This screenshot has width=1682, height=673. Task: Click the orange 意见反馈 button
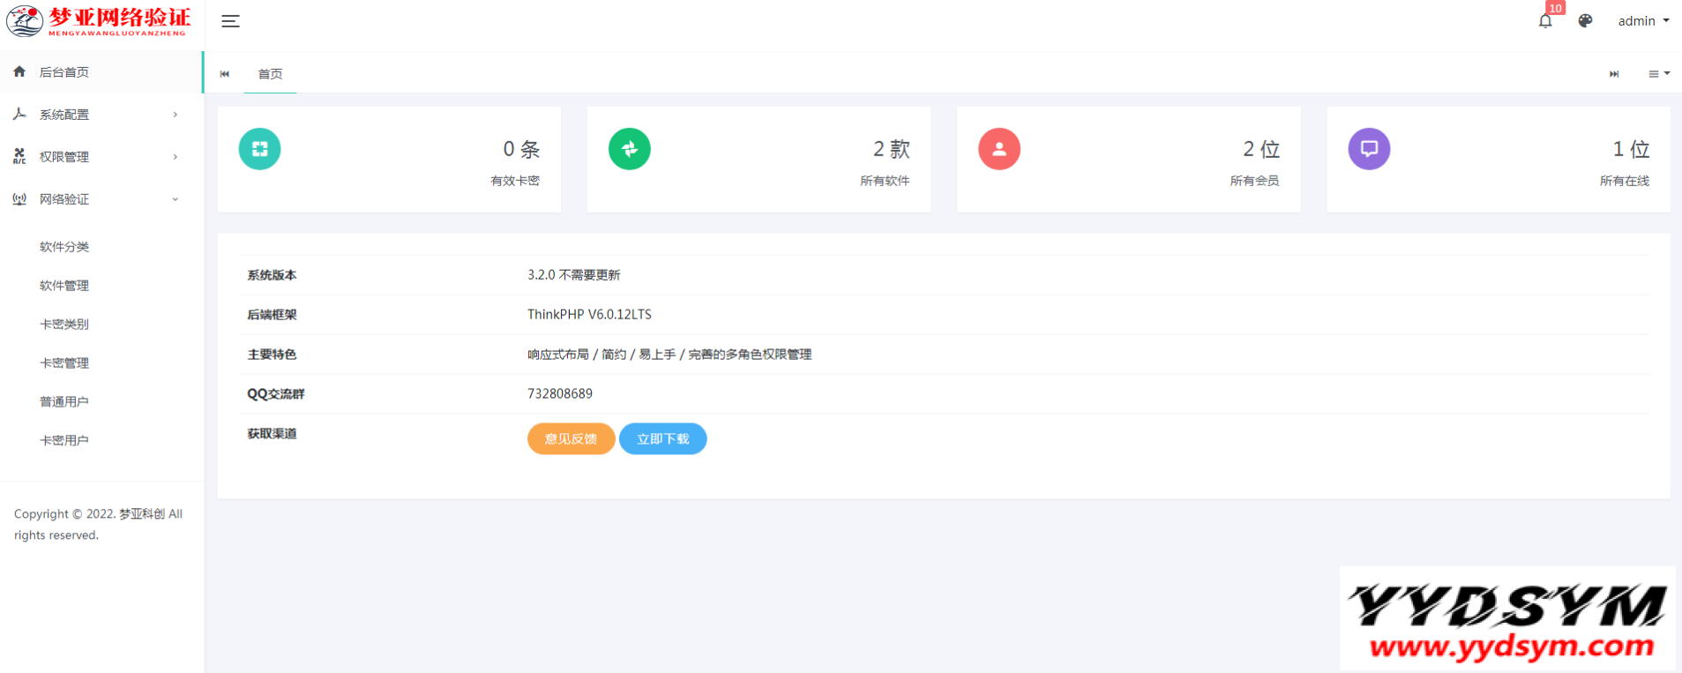pos(571,439)
